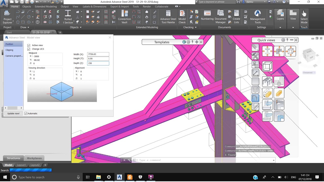Switch to the Layout1 tab

21,165
